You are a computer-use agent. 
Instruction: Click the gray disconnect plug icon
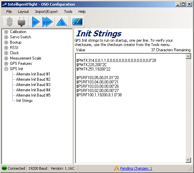pos(10,22)
